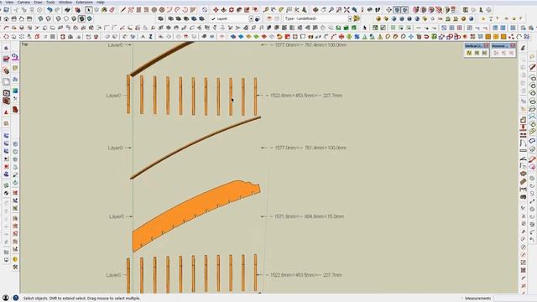Viewport: 537px width, 302px height.
Task: Switch to Wireframe face style
Action: click(58, 18)
